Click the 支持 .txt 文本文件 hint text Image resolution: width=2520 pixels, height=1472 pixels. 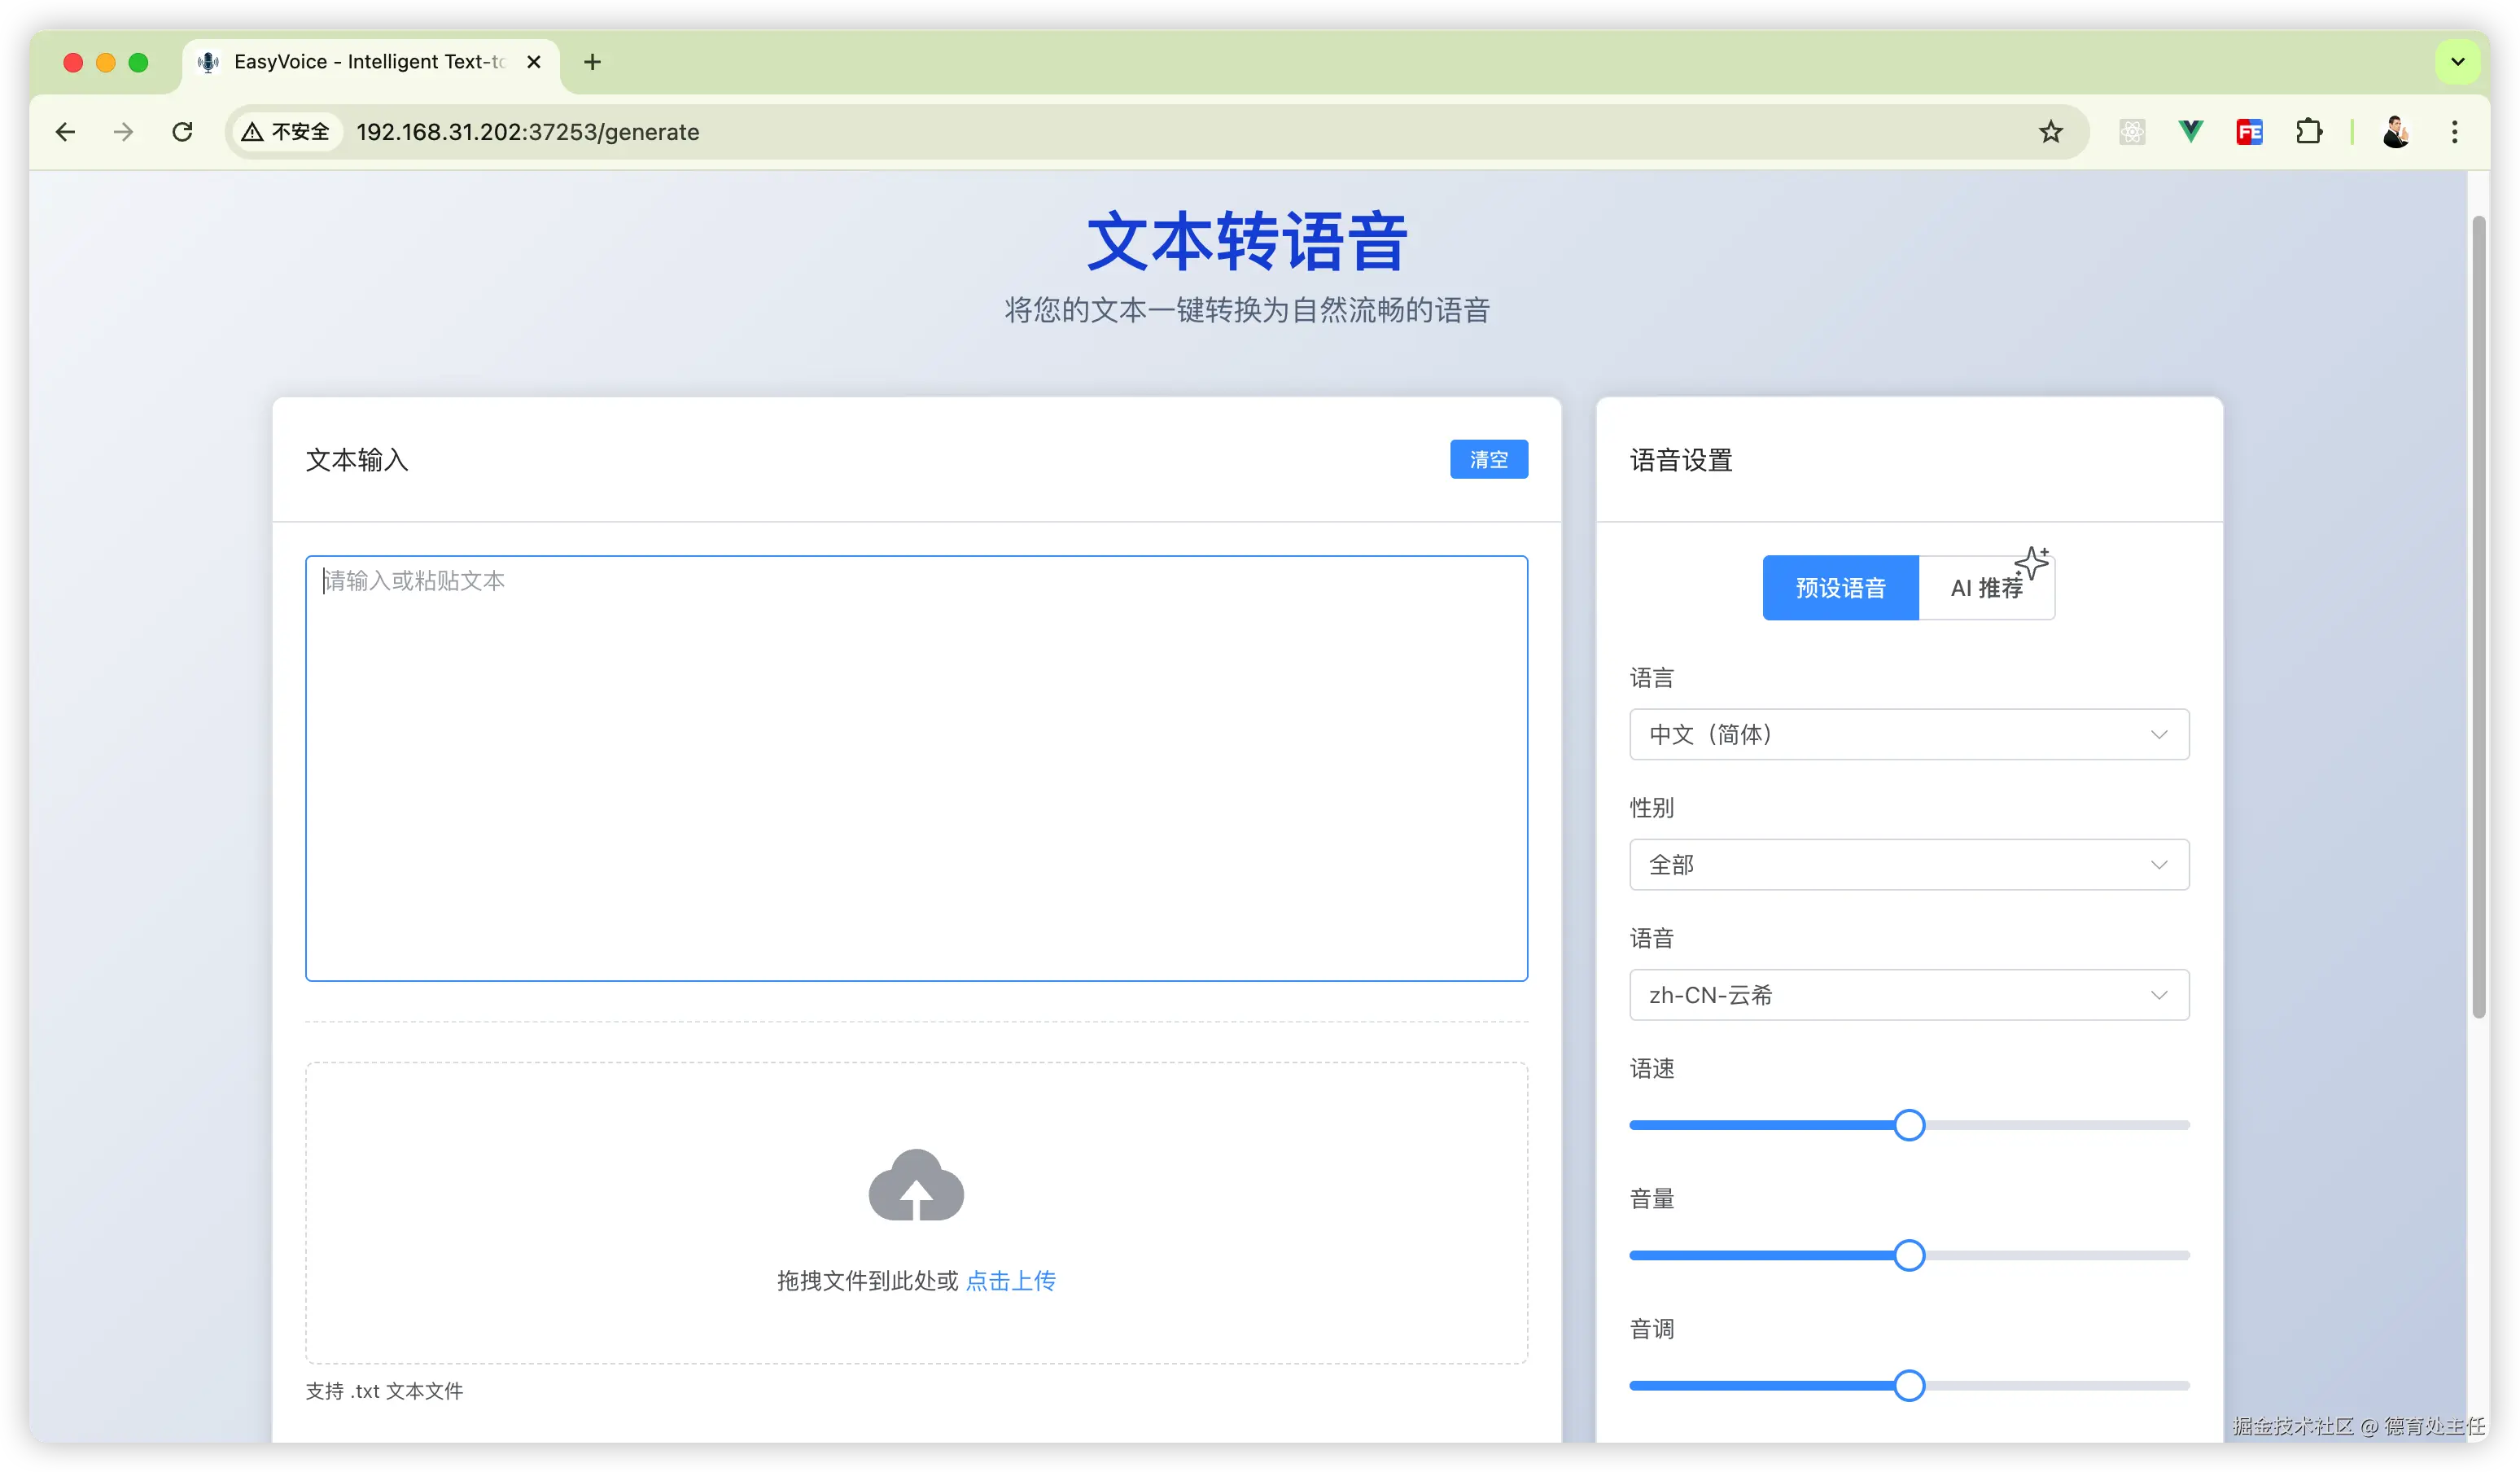coord(384,1391)
